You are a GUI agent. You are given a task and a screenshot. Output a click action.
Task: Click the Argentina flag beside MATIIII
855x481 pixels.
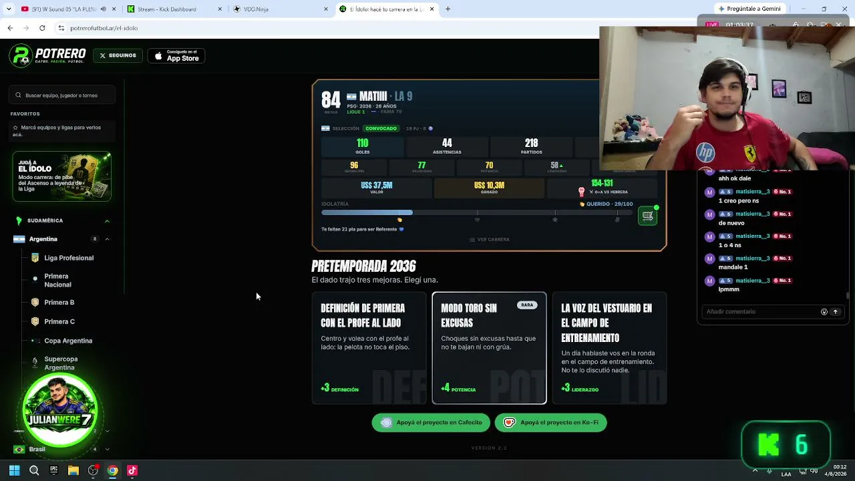point(351,97)
